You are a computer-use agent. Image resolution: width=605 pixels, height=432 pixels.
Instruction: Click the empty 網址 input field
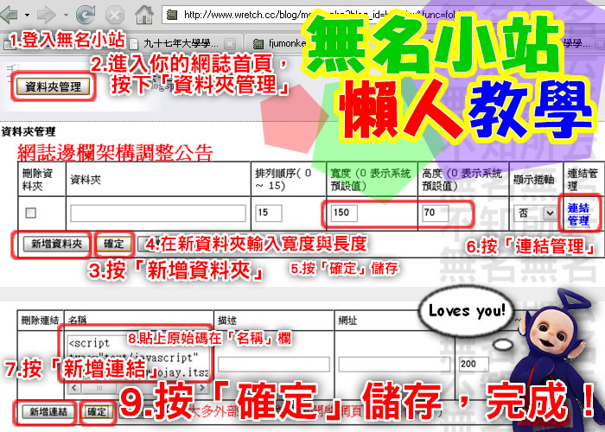pyautogui.click(x=394, y=364)
